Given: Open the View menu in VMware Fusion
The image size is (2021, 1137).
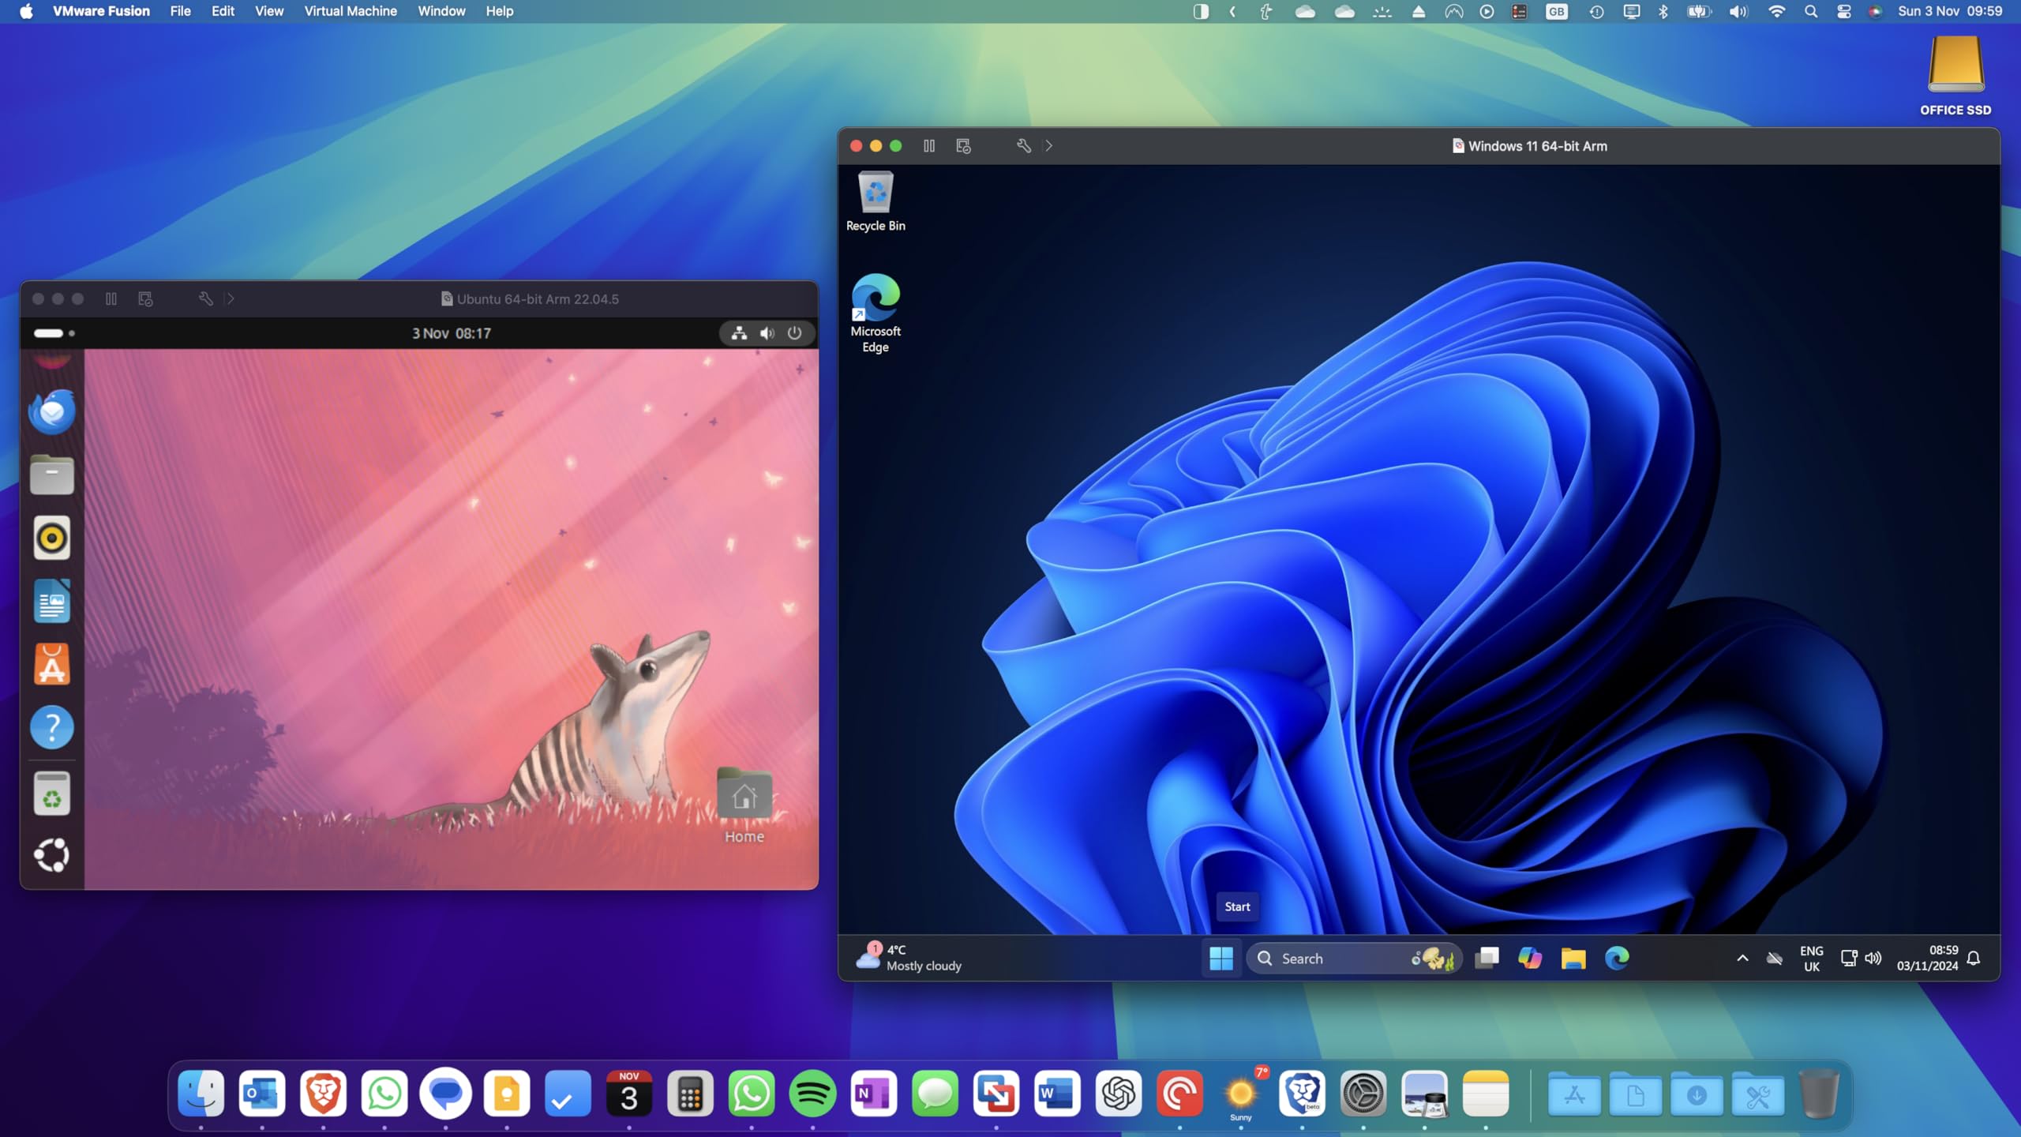Looking at the screenshot, I should coord(268,11).
